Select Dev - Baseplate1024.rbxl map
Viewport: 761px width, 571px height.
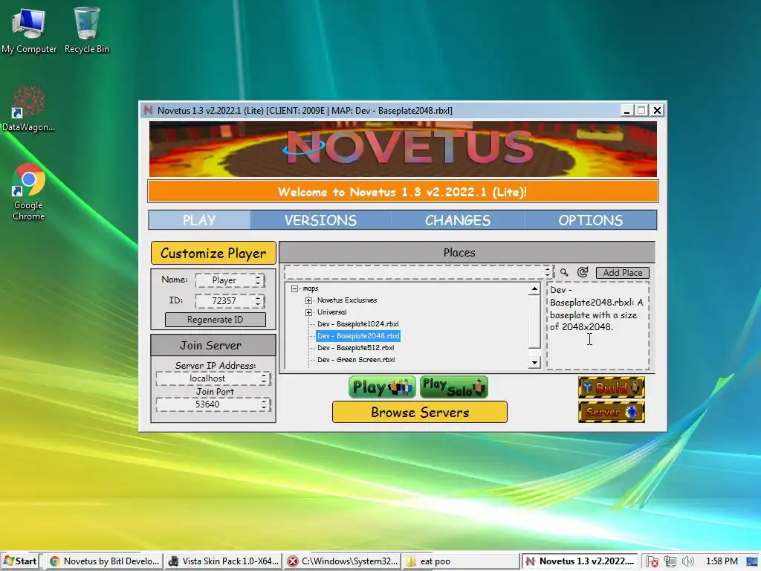pos(357,324)
